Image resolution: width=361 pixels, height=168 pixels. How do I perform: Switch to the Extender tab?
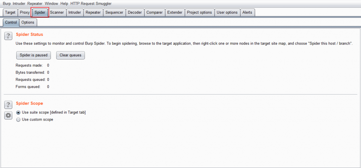(175, 12)
